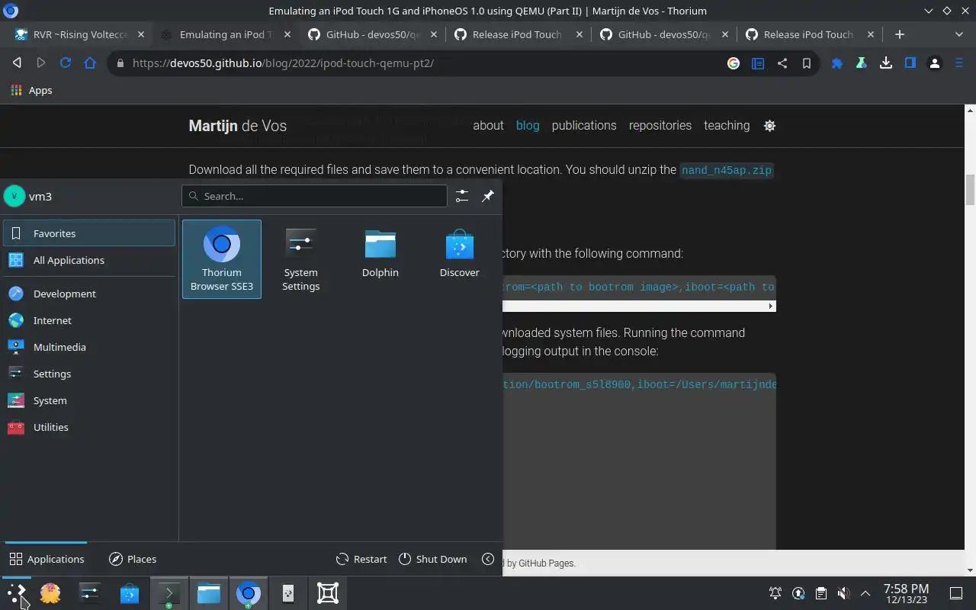Image resolution: width=976 pixels, height=610 pixels.
Task: Open the repositories page link
Action: coord(660,125)
